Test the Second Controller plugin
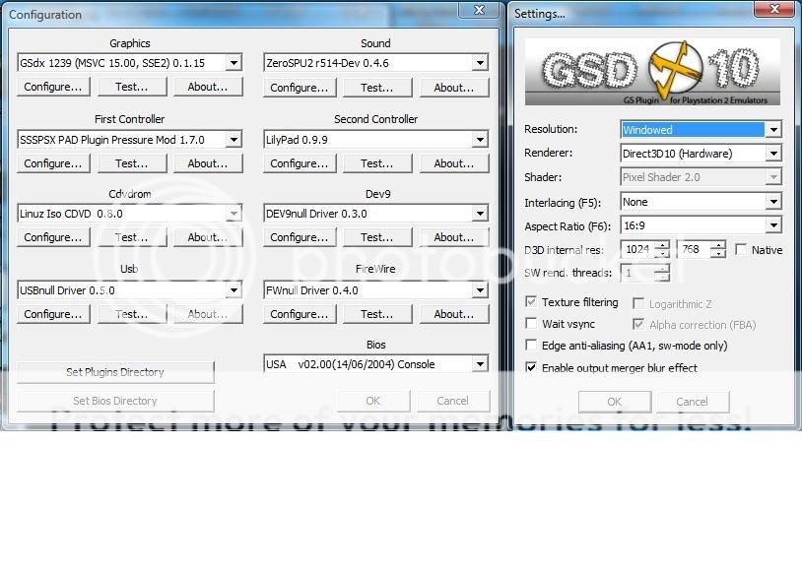The width and height of the screenshot is (802, 572). pyautogui.click(x=377, y=163)
